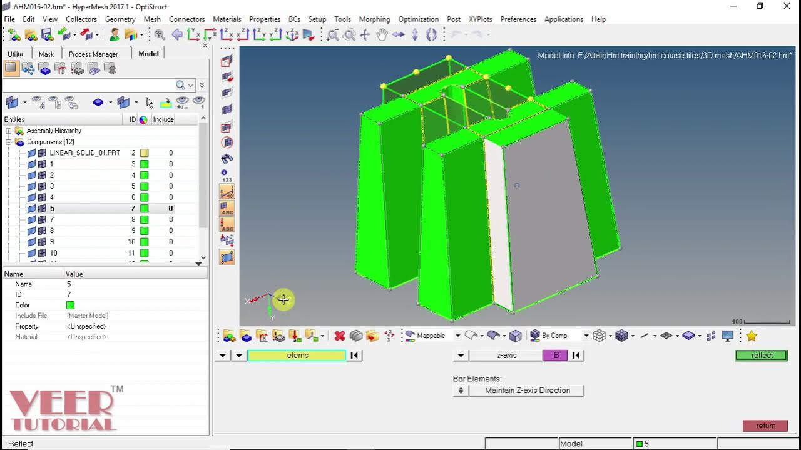Click the Maintain Z-axis Direction button
801x450 pixels.
[x=528, y=391]
